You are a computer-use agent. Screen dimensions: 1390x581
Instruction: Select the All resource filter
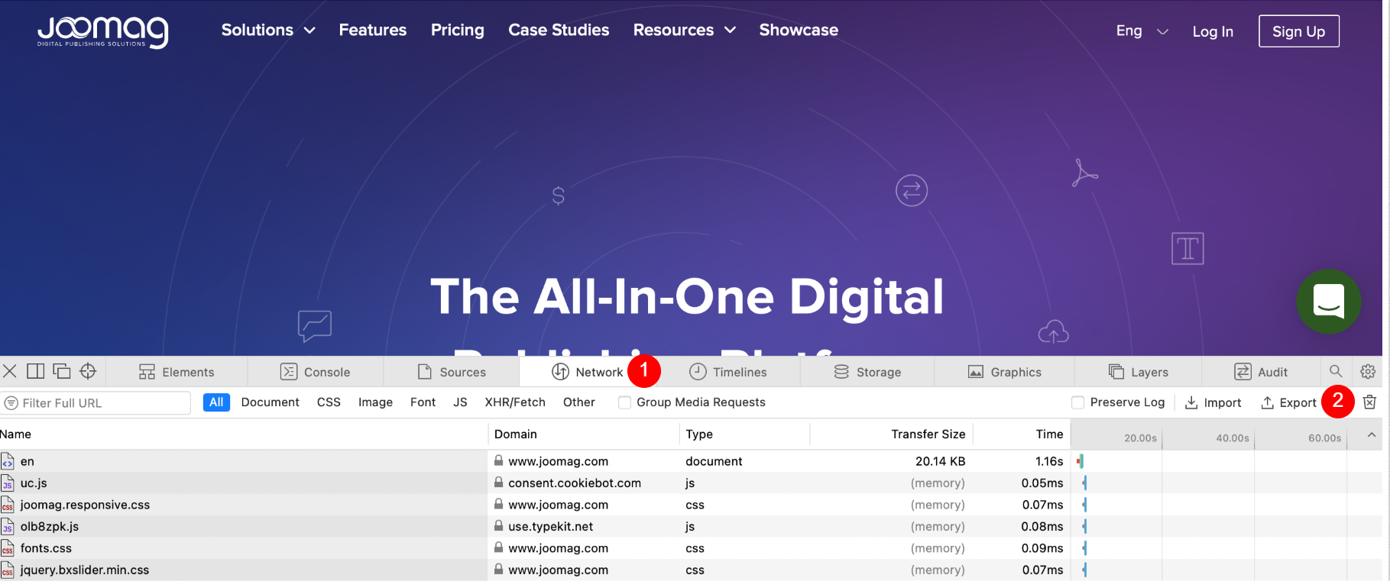tap(216, 402)
